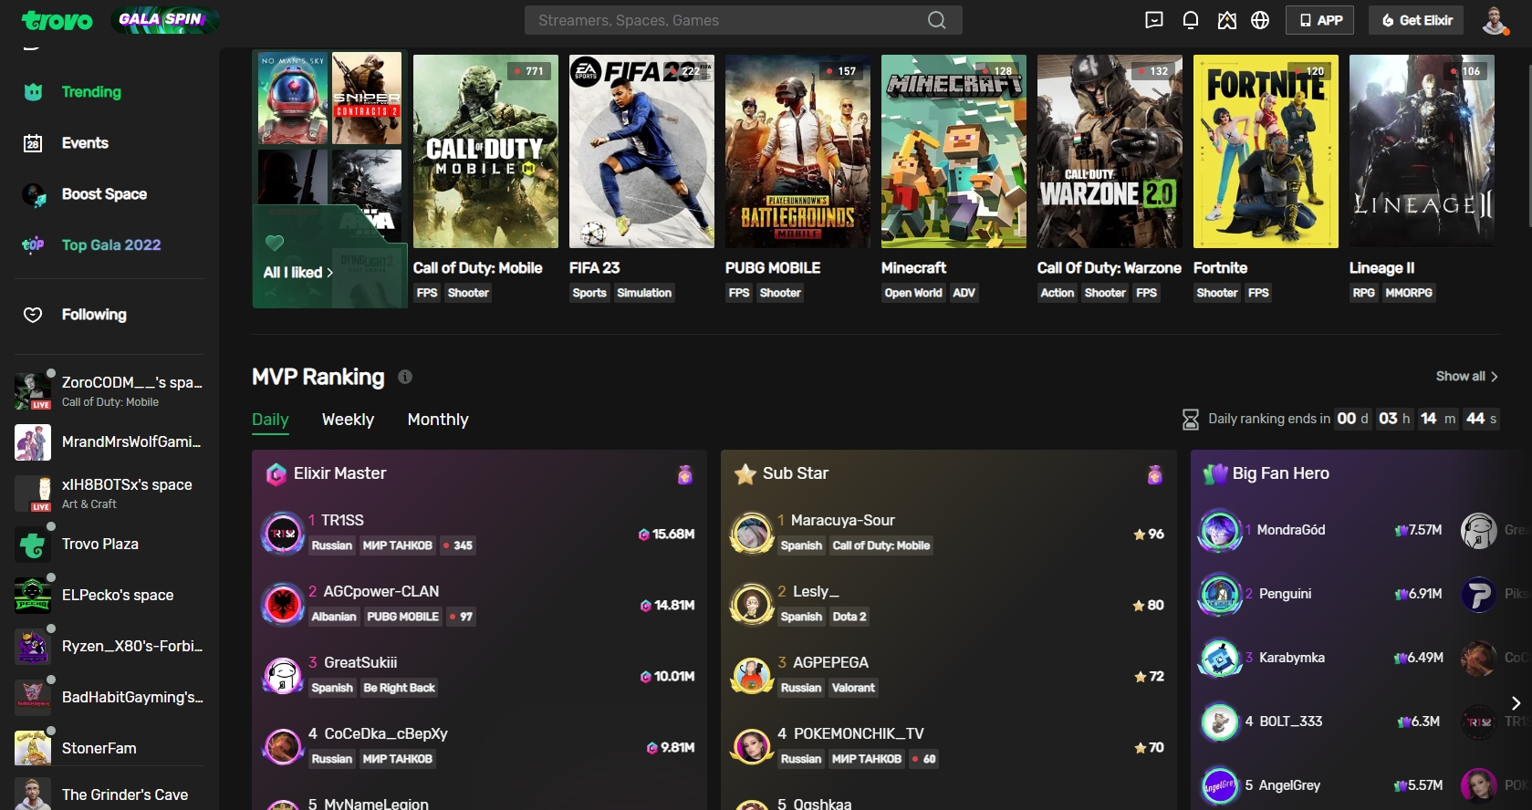This screenshot has height=810, width=1532.
Task: Open the Fortnite game cover
Action: point(1266,151)
